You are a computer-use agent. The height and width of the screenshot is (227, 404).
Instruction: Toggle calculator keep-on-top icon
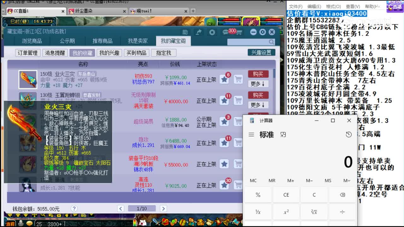[283, 135]
